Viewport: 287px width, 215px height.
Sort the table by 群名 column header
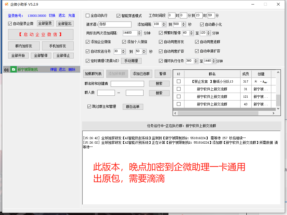pyautogui.click(x=212, y=74)
